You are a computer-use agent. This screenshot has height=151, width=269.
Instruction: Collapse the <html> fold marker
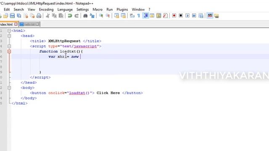tap(9, 31)
